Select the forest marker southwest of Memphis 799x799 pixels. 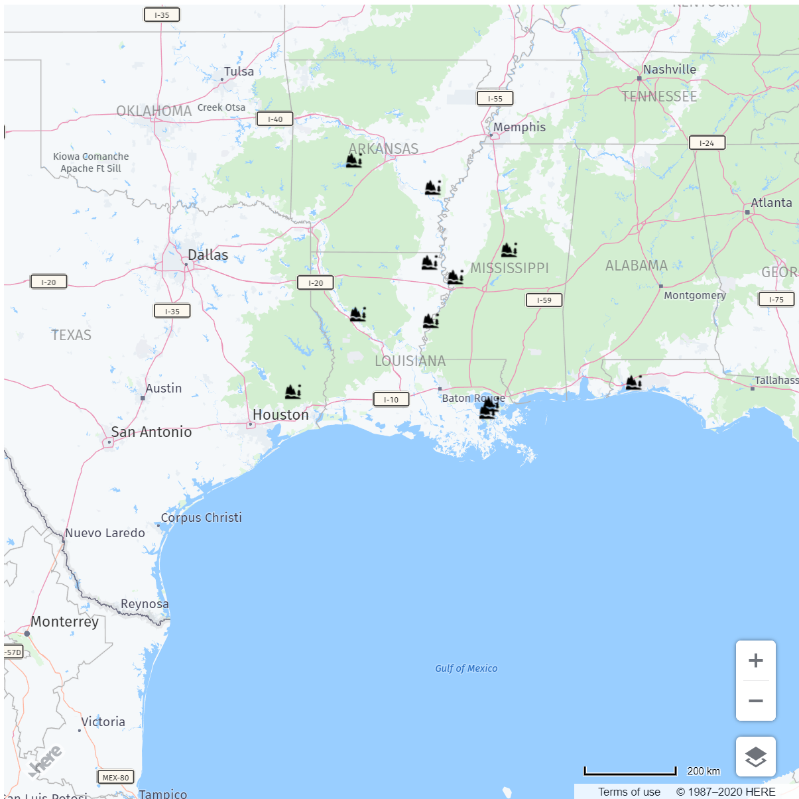[433, 188]
